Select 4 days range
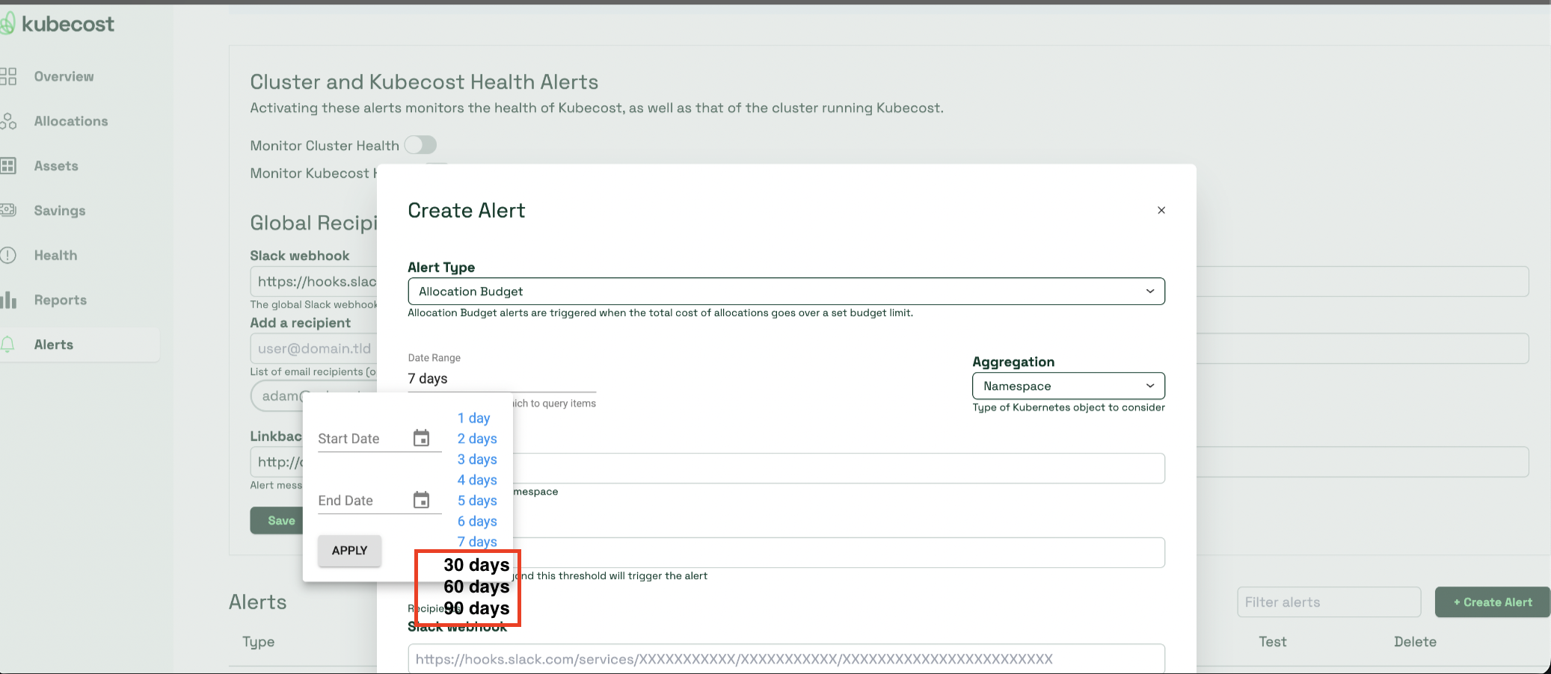 click(x=477, y=480)
